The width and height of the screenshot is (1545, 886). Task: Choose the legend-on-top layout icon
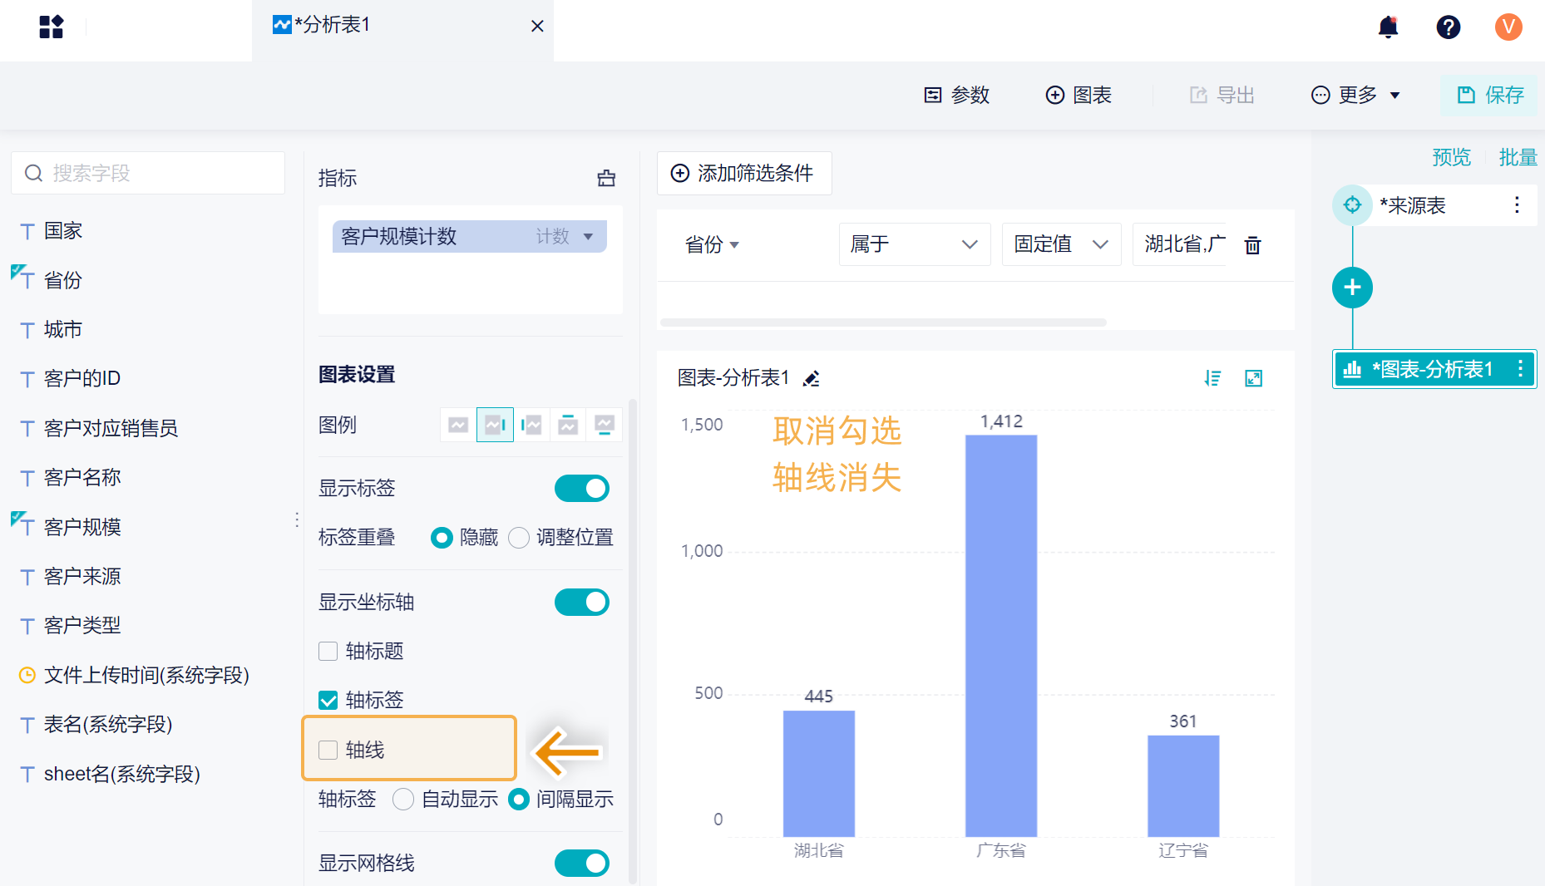568,425
